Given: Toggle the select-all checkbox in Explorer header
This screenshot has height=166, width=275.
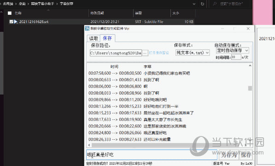Looking at the screenshot, I should coord(10,13).
